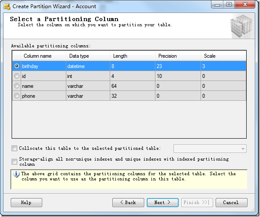Image resolution: width=260 pixels, height=217 pixels.
Task: Enable Collocate this table checkbox
Action: [15, 149]
